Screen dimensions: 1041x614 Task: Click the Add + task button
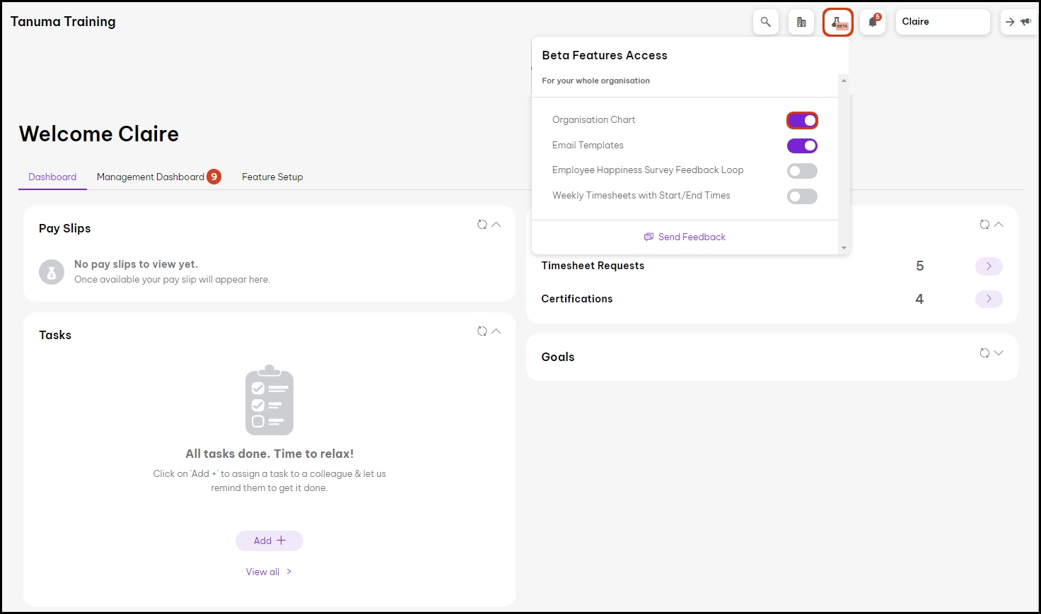tap(269, 541)
